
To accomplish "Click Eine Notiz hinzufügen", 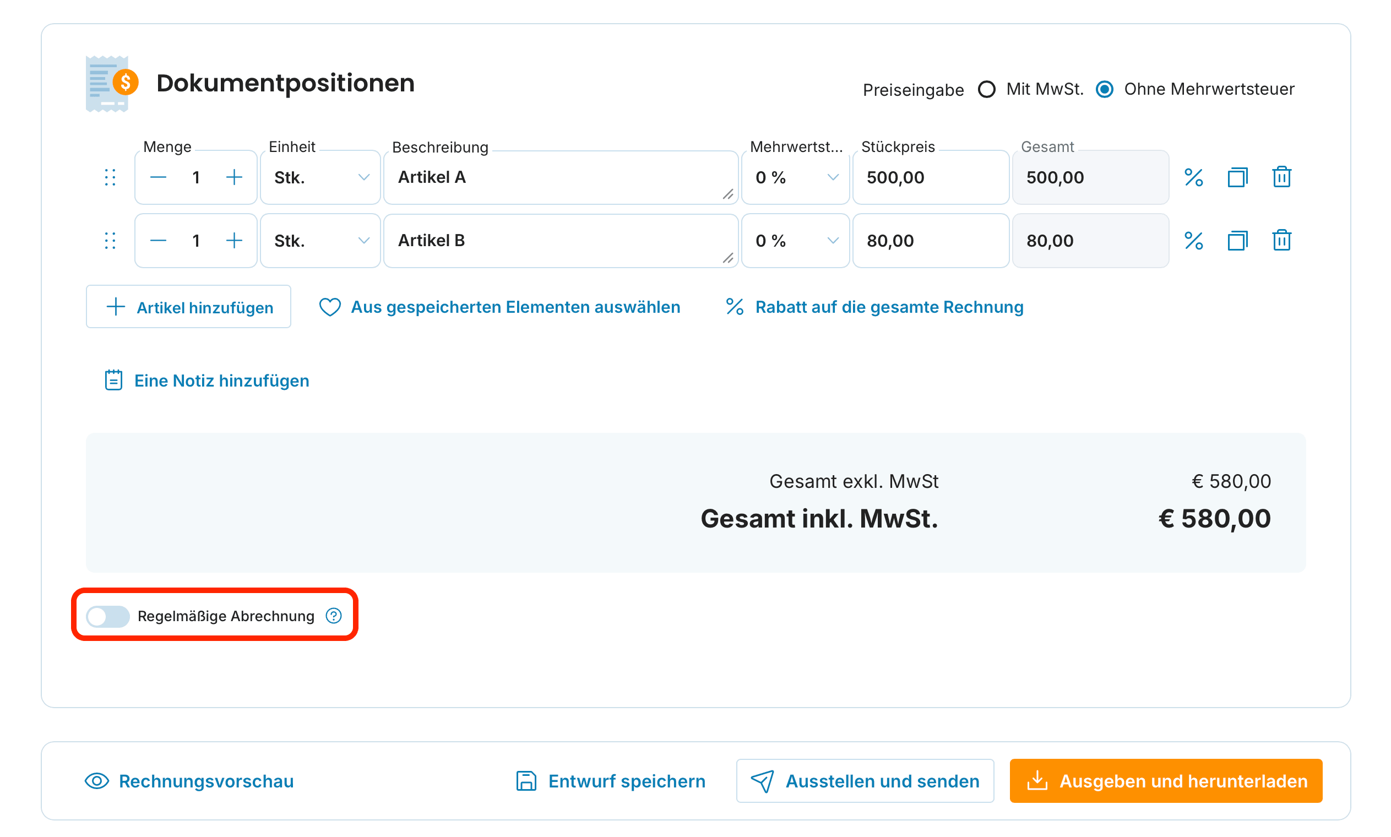I will (207, 381).
